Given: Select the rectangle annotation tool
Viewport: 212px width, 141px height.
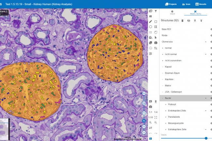Looking at the screenshot, I should pos(156,21).
